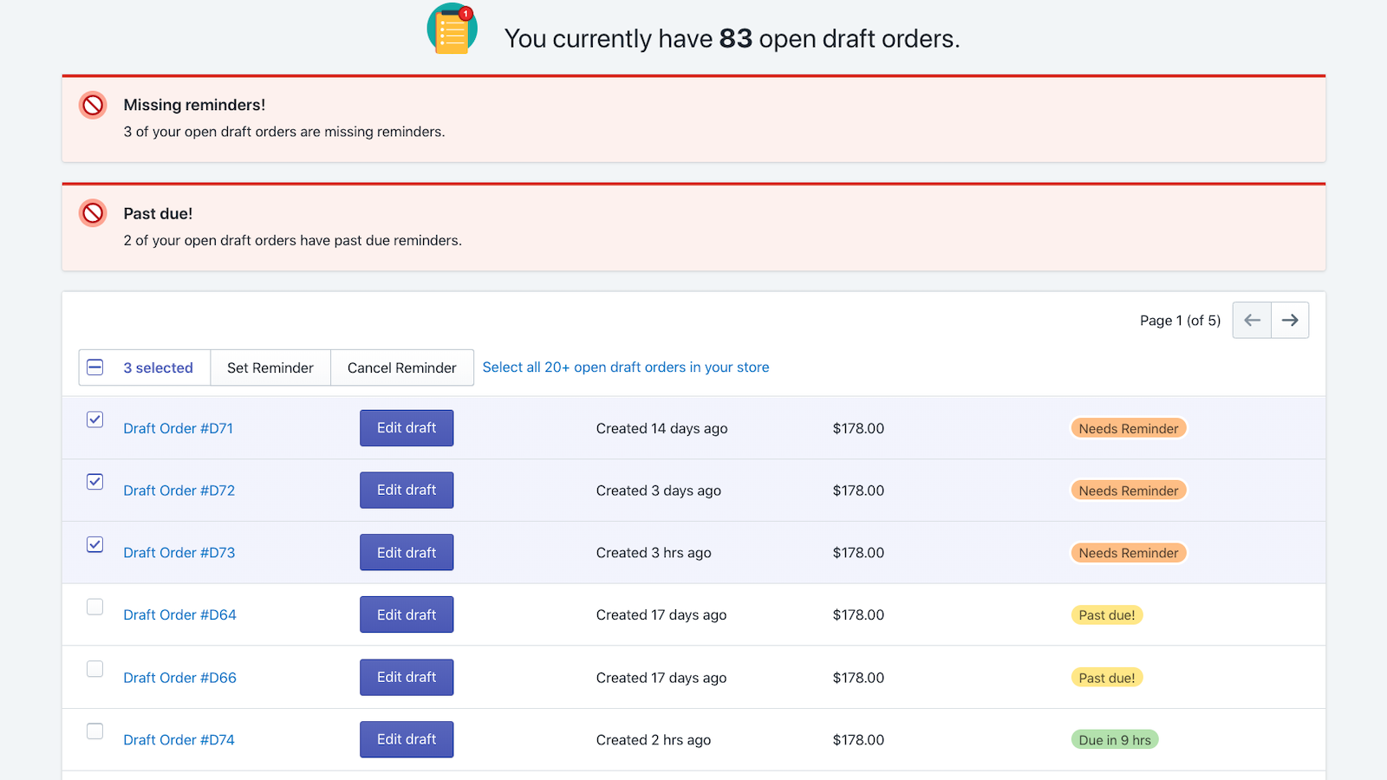This screenshot has width=1387, height=780.
Task: Click the red notification badge on the clipboard
Action: click(467, 12)
